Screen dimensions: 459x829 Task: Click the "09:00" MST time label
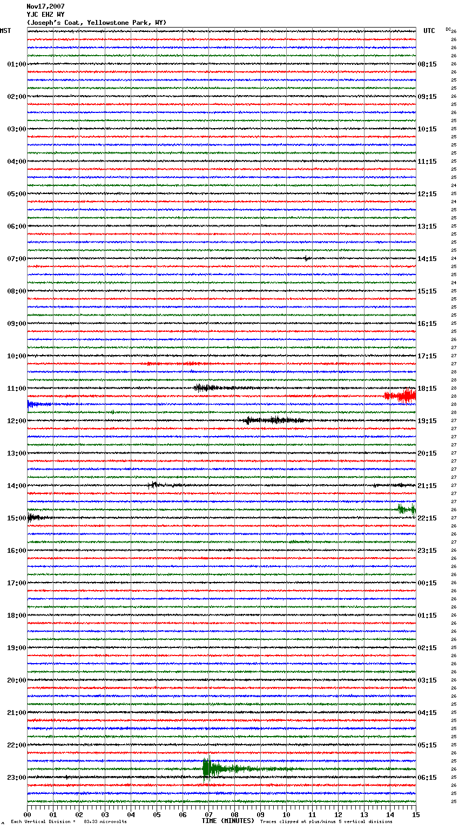click(x=16, y=324)
